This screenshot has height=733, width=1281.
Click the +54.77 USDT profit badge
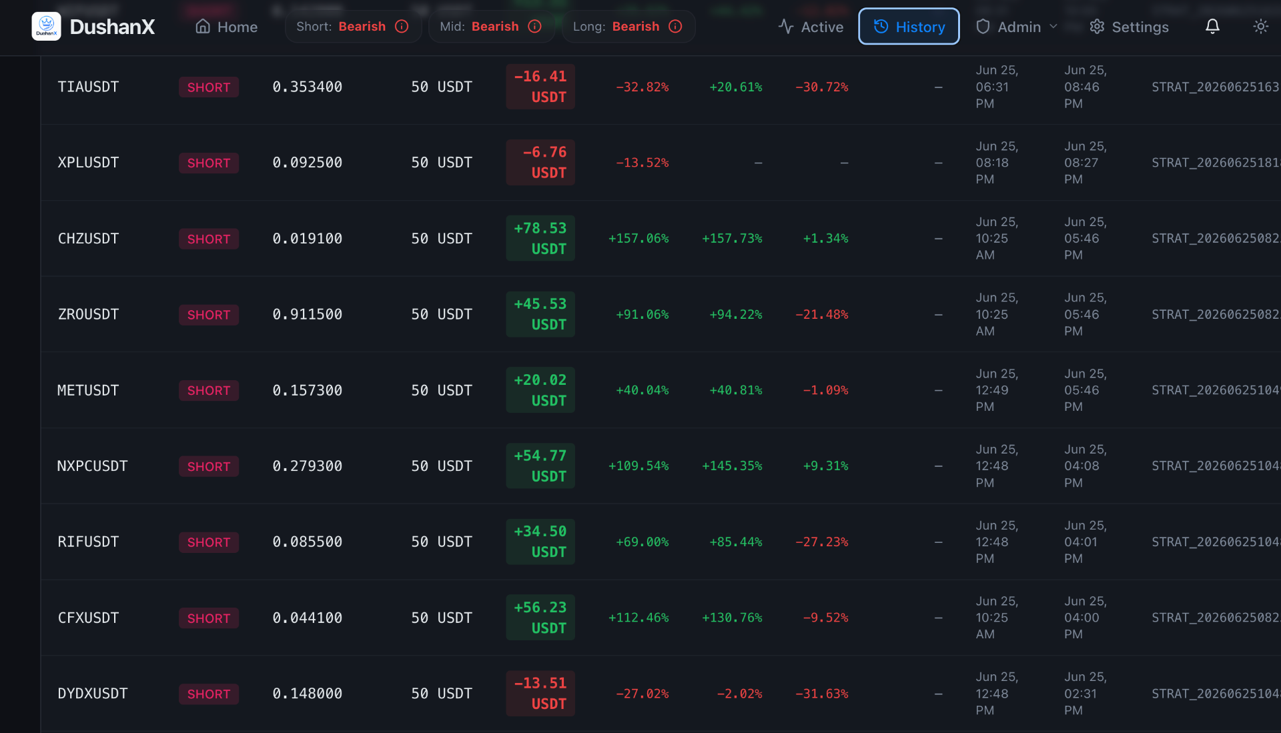[540, 466]
